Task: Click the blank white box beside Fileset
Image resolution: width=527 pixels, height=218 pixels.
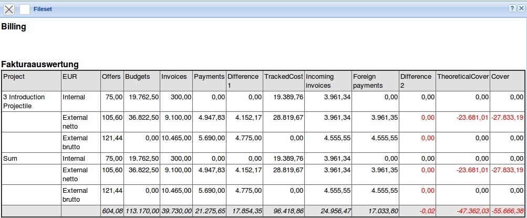Action: tap(25, 9)
